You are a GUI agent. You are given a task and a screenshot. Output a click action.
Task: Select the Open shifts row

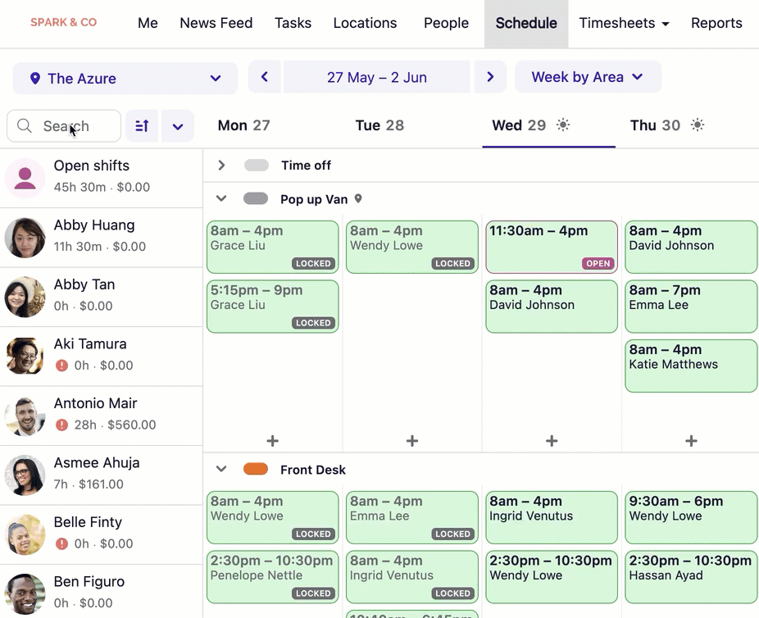[x=101, y=178]
